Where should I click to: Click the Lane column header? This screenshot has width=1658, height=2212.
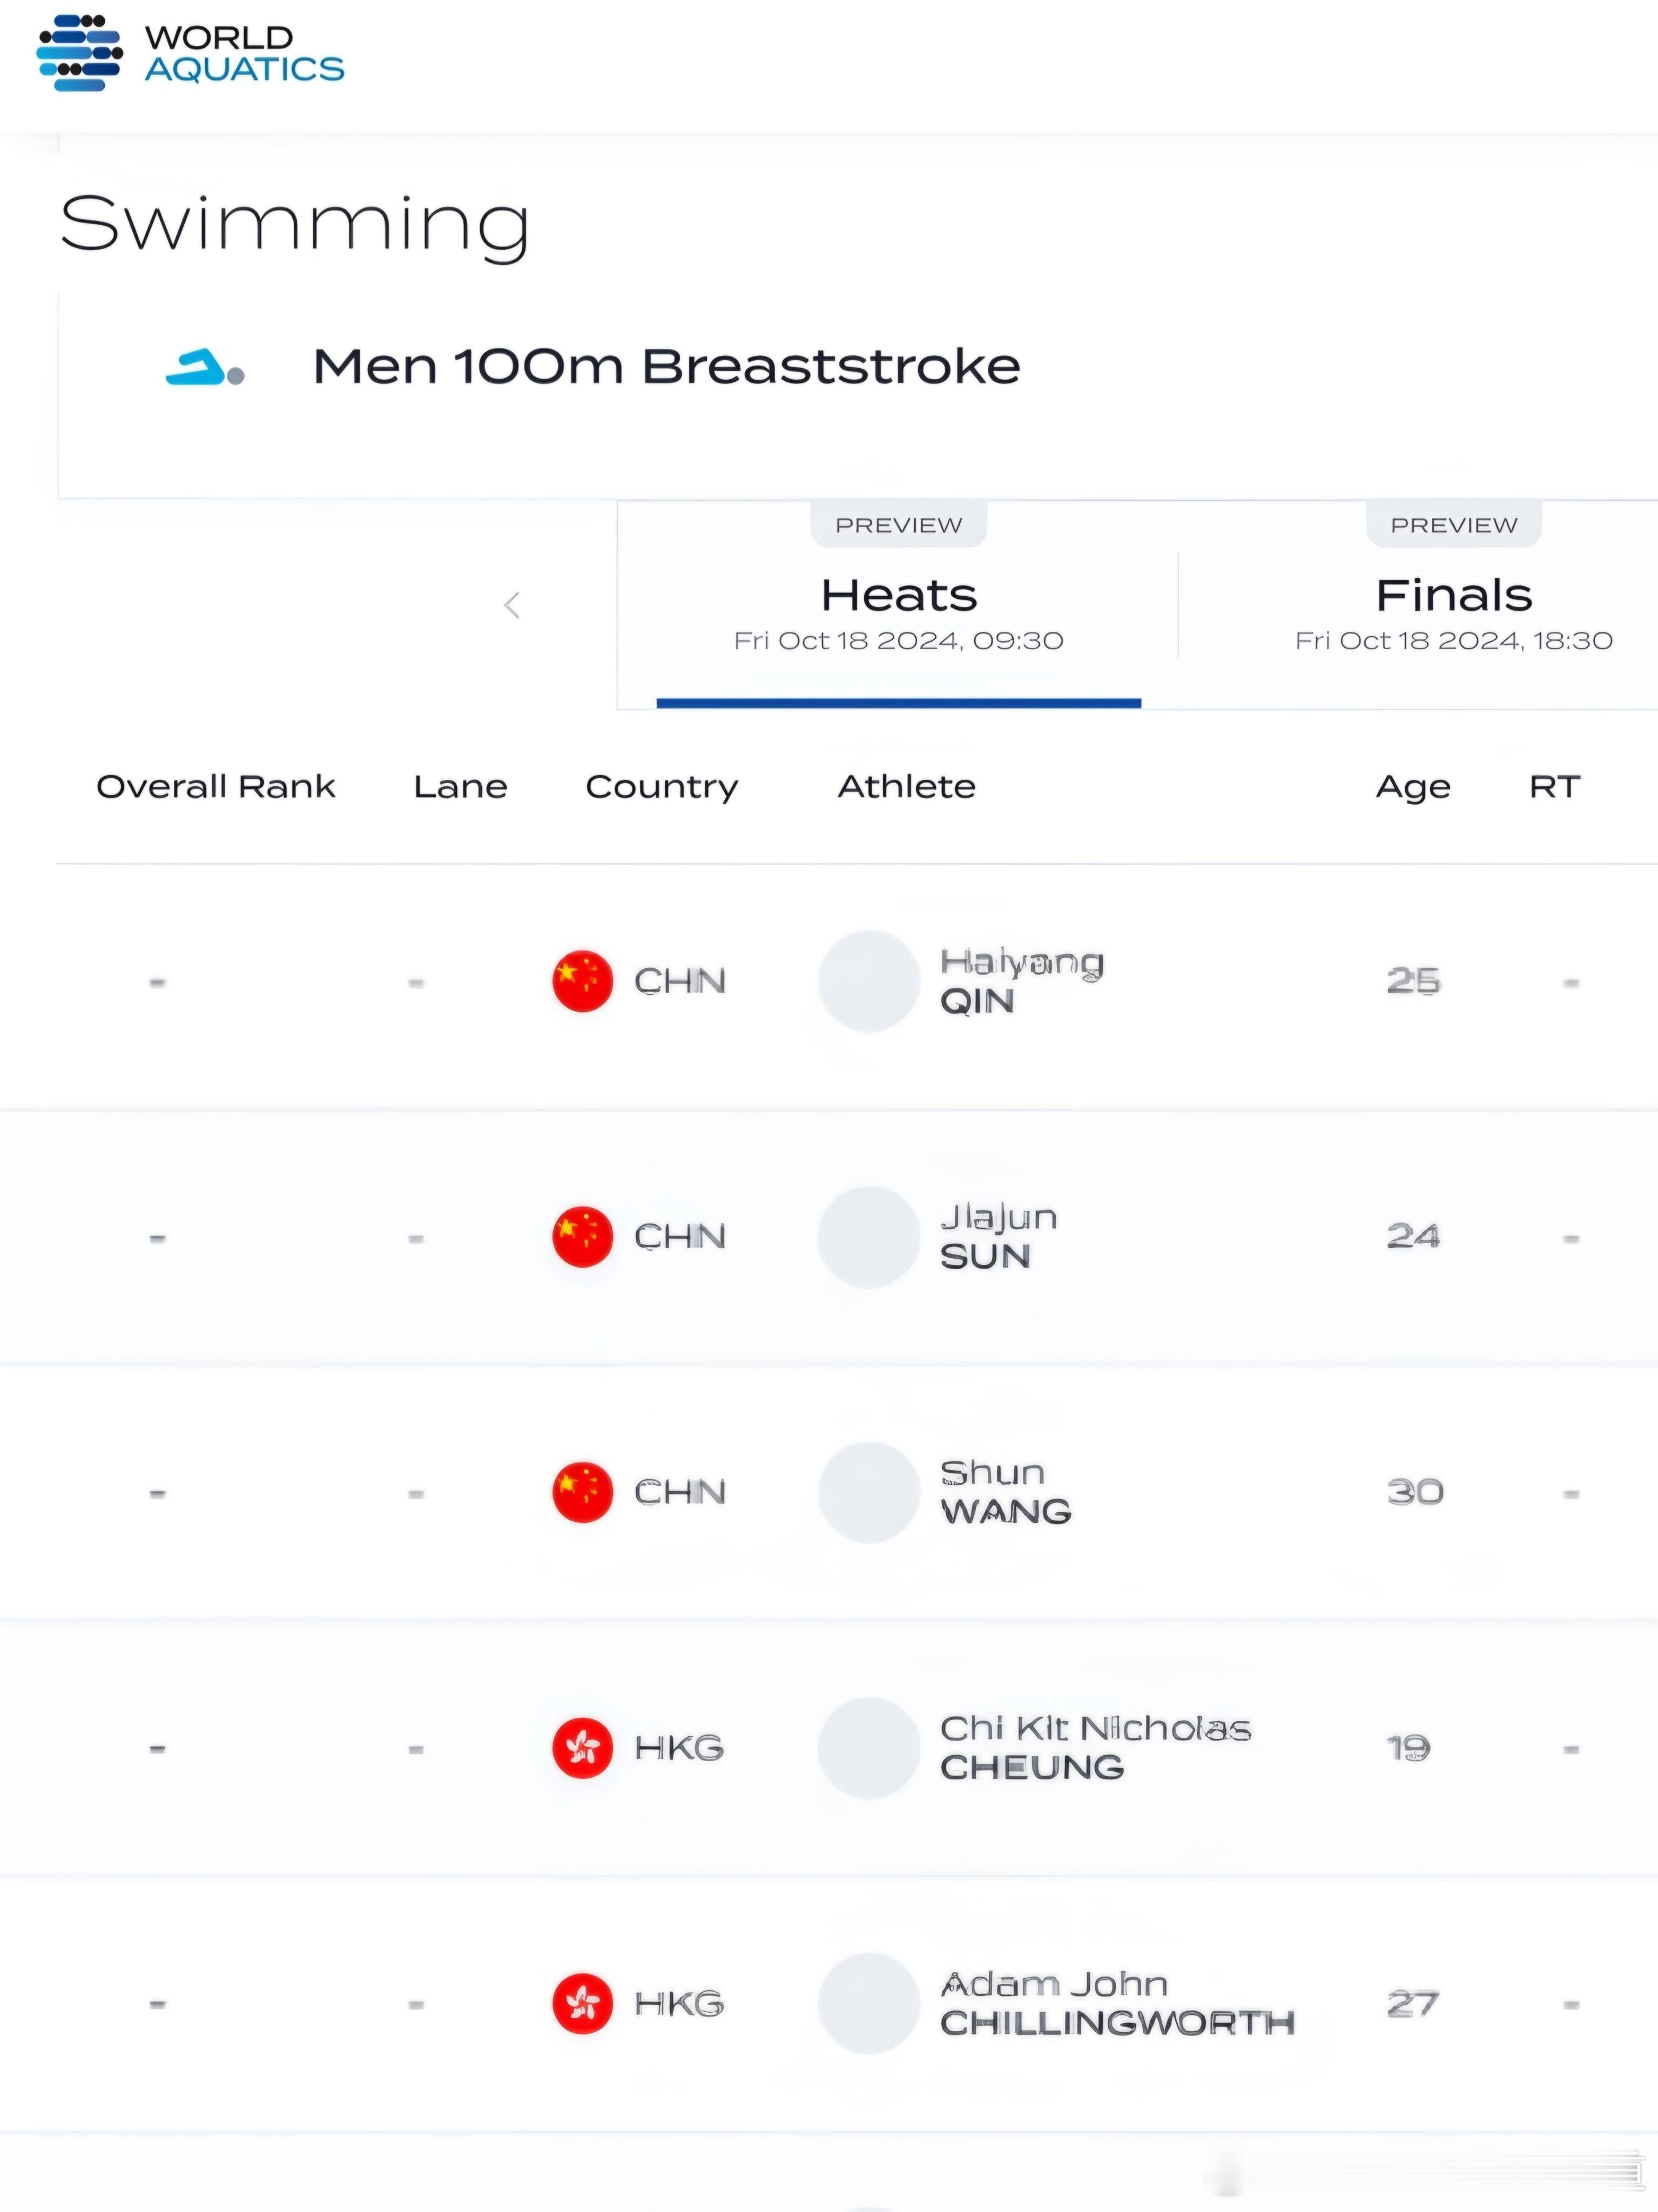(x=461, y=787)
